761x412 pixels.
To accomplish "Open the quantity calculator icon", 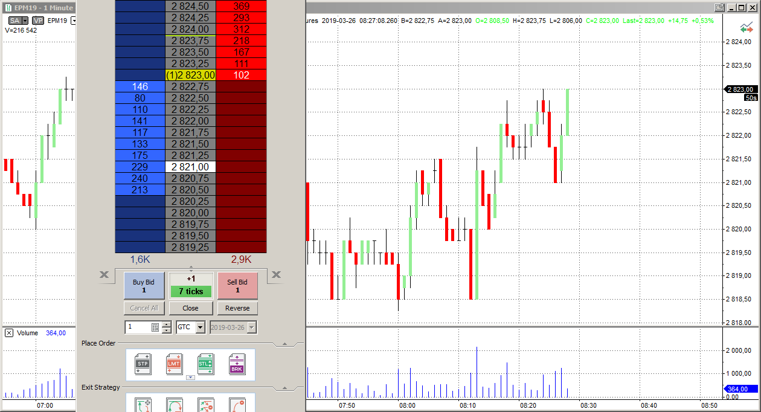I will (155, 327).
